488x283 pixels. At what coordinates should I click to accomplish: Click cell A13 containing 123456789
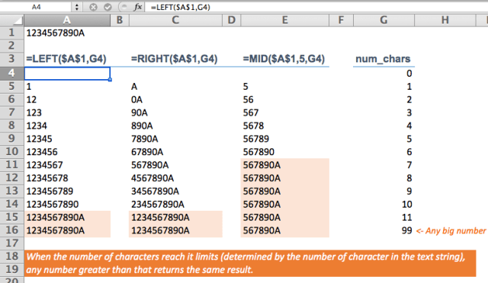[x=67, y=191]
